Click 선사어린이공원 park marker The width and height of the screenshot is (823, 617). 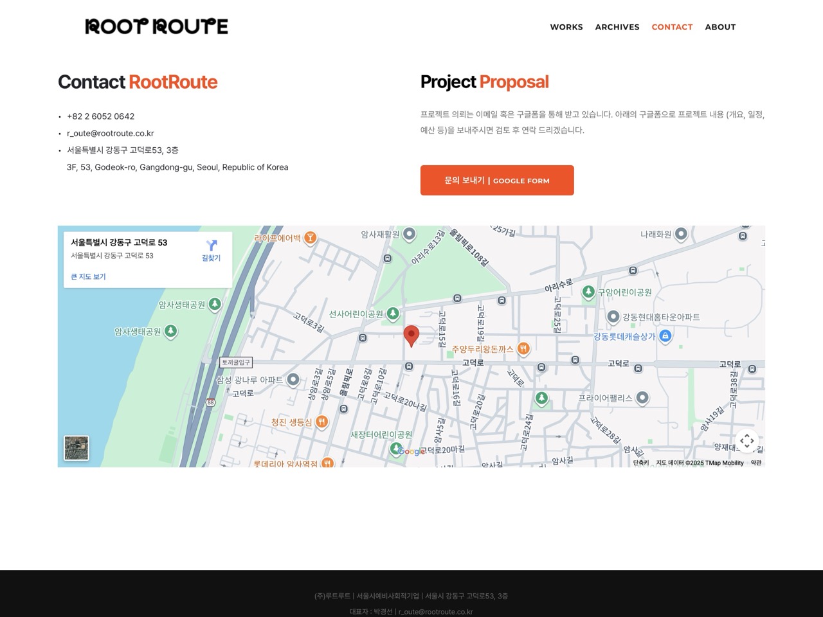tap(393, 314)
